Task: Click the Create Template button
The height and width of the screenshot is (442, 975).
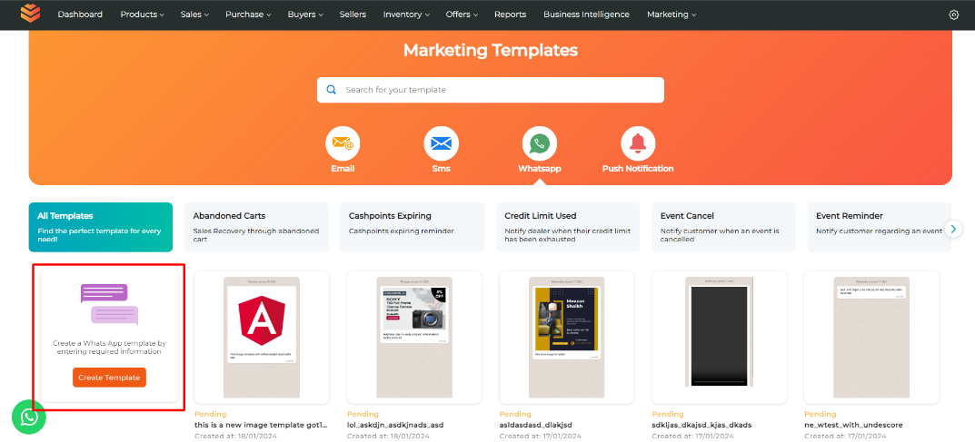Action: point(109,378)
